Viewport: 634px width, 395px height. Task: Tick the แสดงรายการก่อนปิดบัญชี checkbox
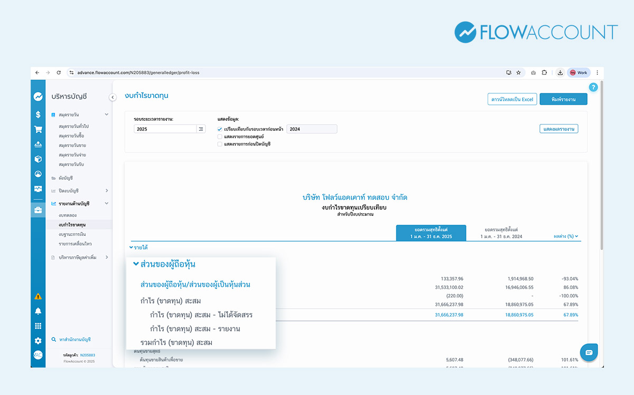(x=220, y=144)
